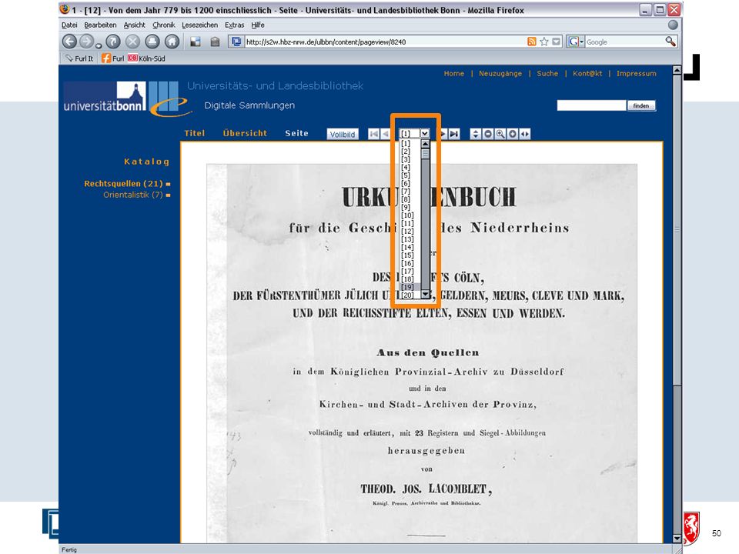
Task: Go to previous page arrow in viewer
Action: coord(385,134)
